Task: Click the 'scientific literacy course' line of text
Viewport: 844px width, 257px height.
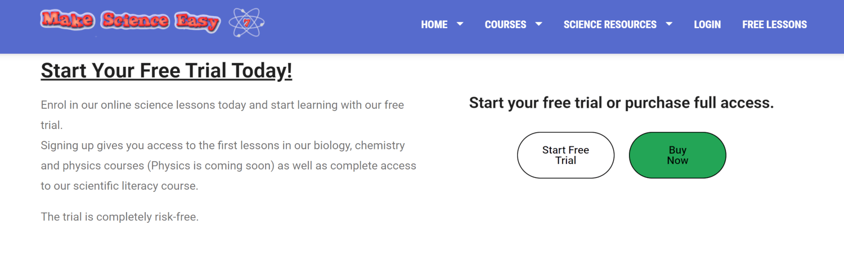Action: pos(119,186)
